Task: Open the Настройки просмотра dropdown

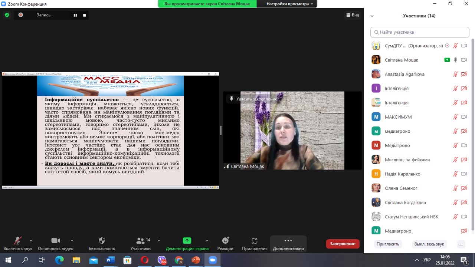Action: (289, 4)
